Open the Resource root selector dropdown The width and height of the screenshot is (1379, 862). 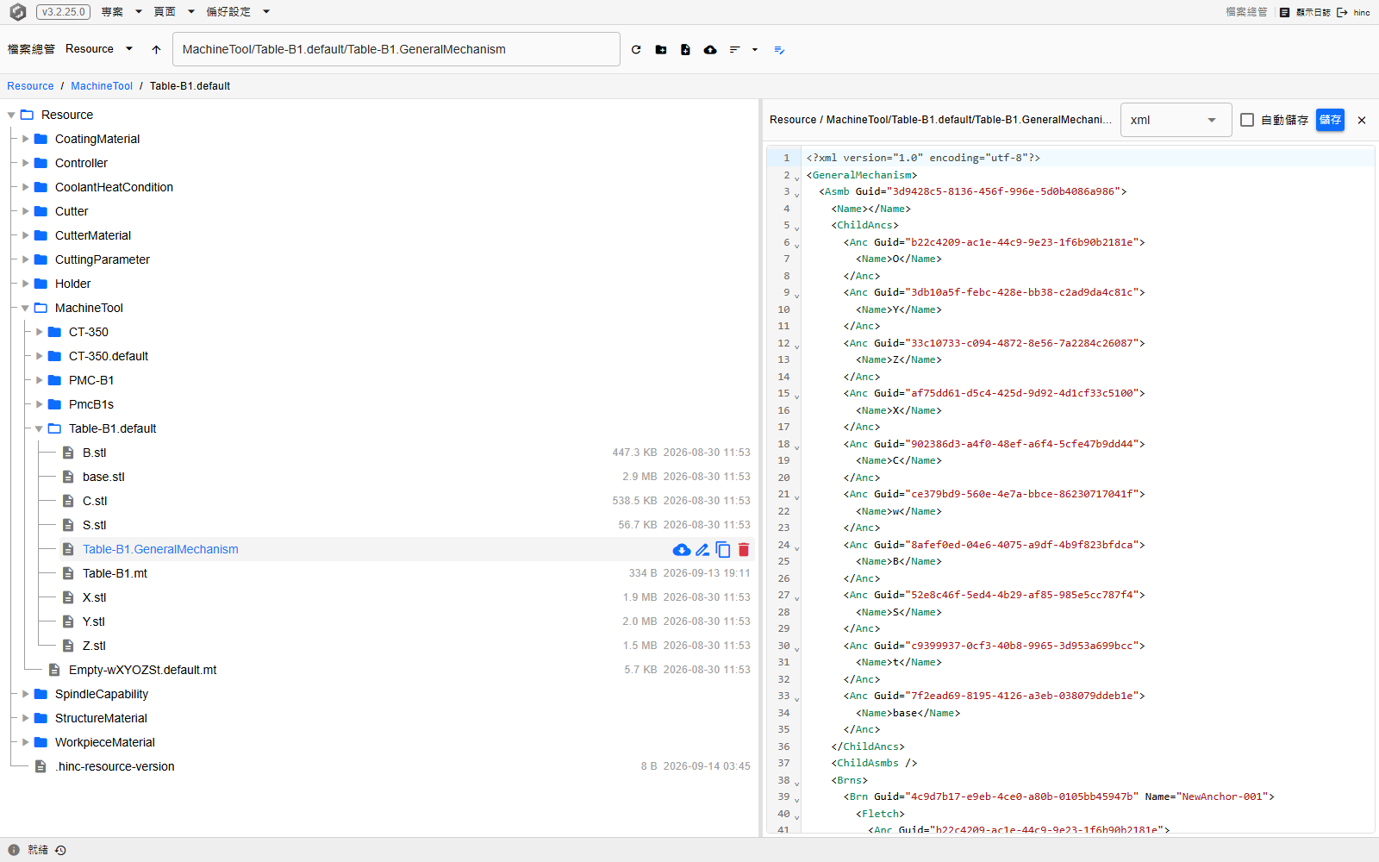[x=99, y=49]
